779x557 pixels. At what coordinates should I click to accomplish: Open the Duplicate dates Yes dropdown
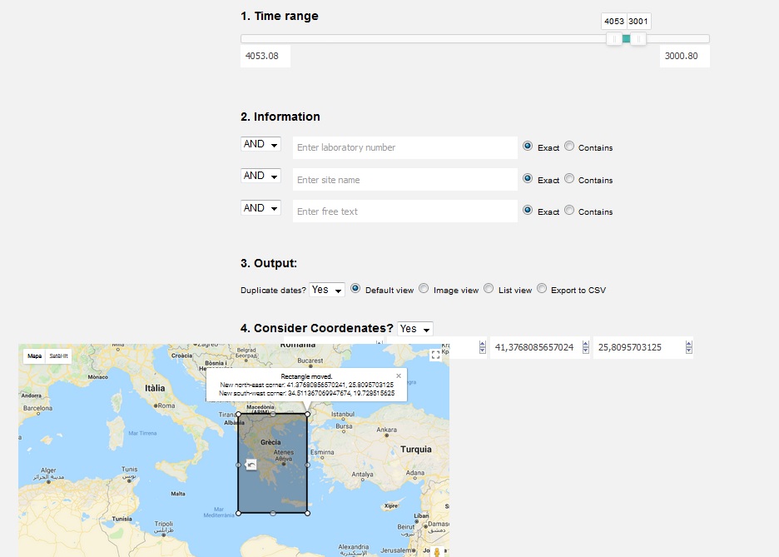(x=327, y=290)
